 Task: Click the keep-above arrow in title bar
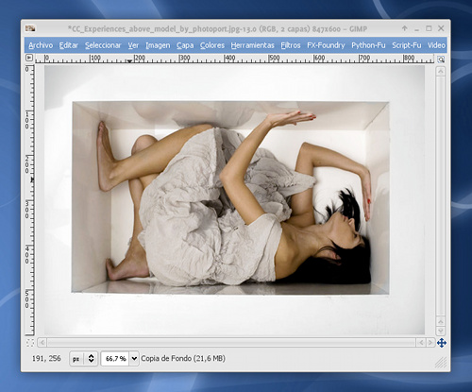[405, 28]
